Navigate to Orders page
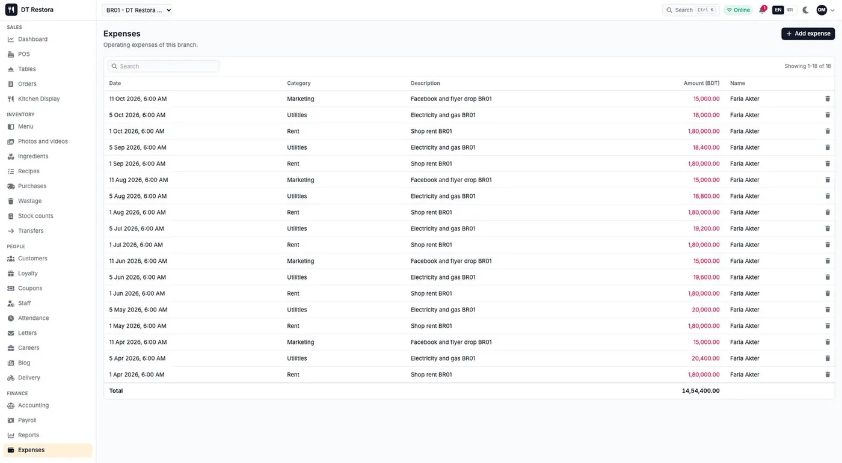This screenshot has width=842, height=463. click(x=48, y=84)
